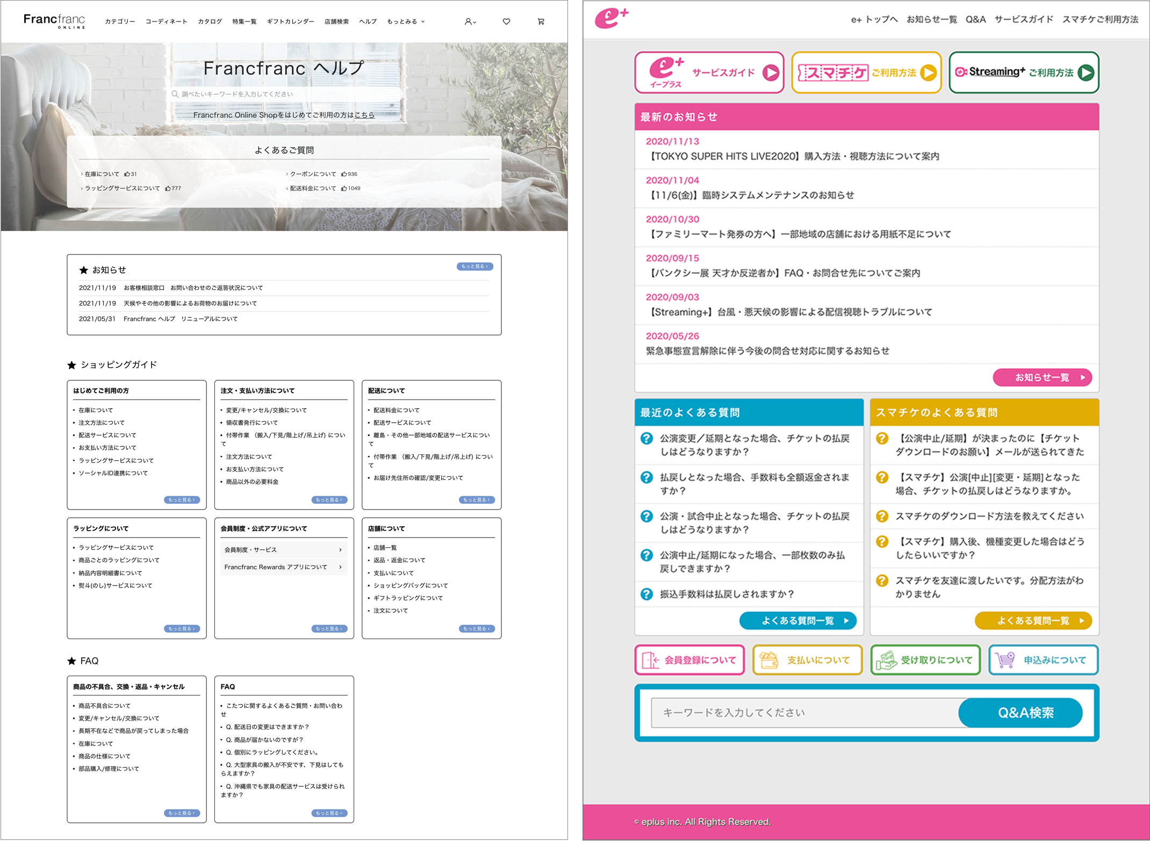The width and height of the screenshot is (1150, 841).
Task: Open ショッピングバッグについて link
Action: tap(410, 586)
